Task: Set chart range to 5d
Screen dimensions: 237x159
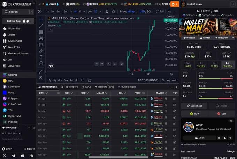Action: tap(77, 80)
